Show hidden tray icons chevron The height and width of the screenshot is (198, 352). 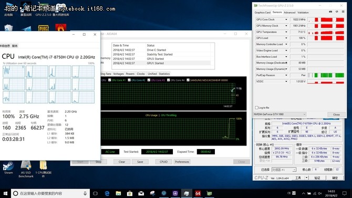point(303,193)
